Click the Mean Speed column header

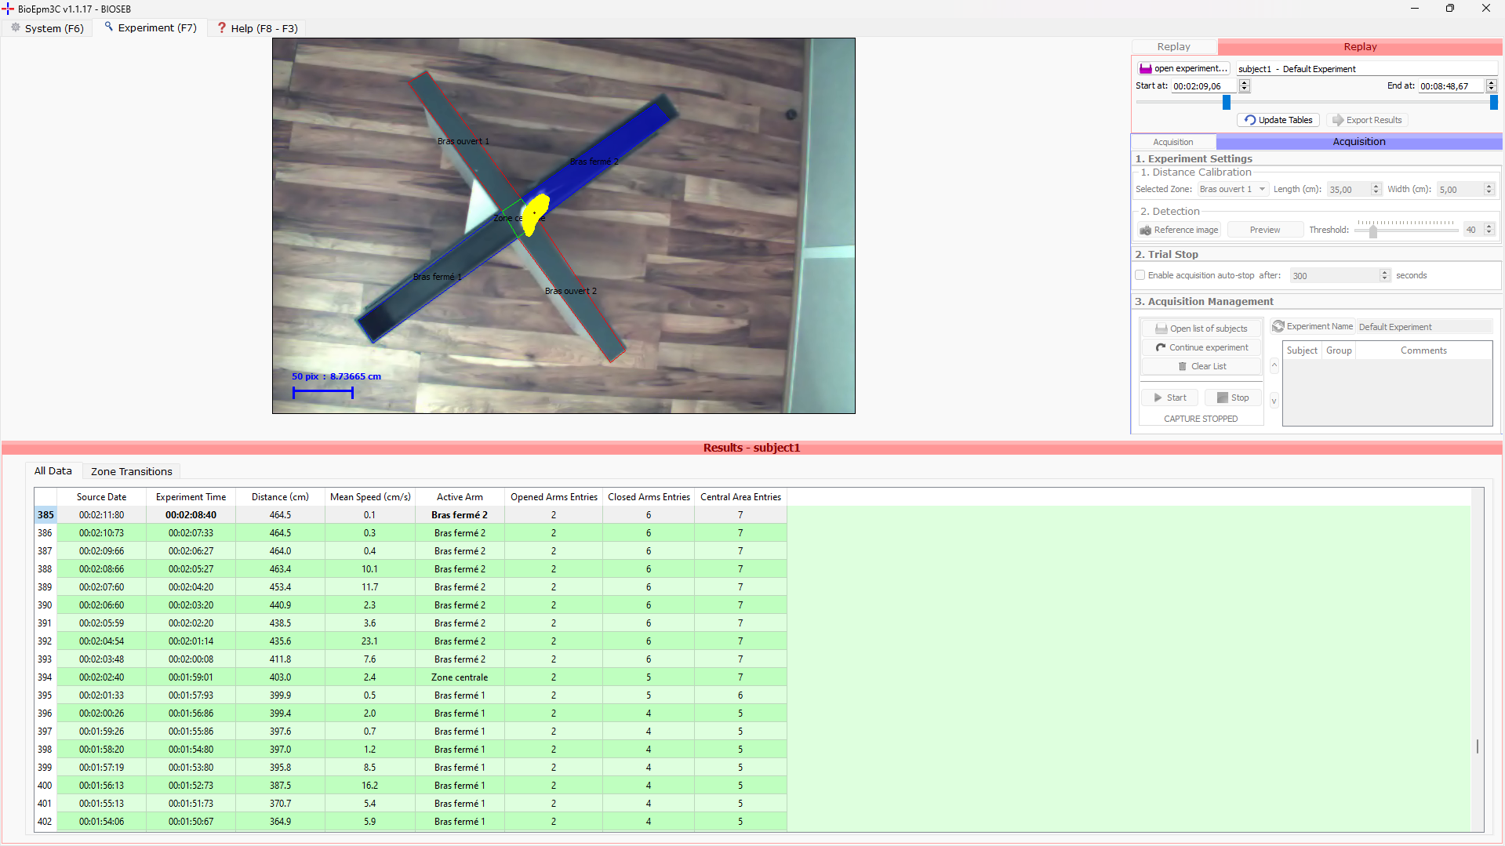tap(369, 497)
